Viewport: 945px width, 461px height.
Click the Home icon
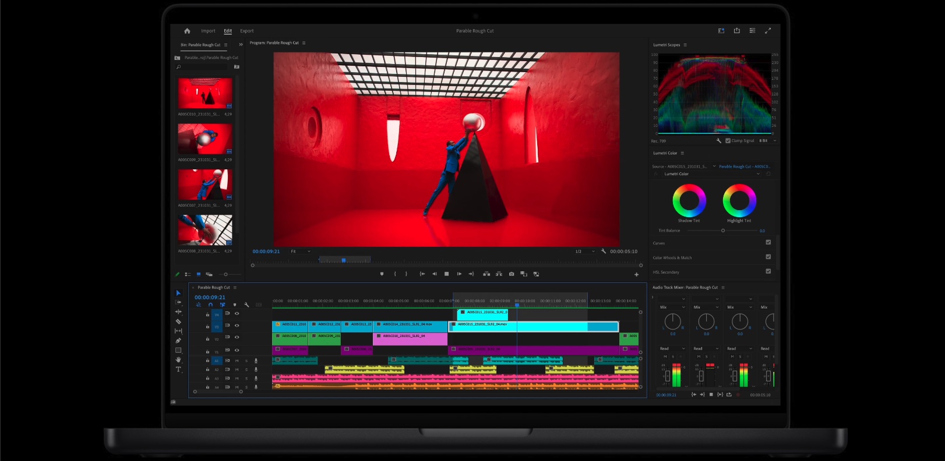coord(187,31)
